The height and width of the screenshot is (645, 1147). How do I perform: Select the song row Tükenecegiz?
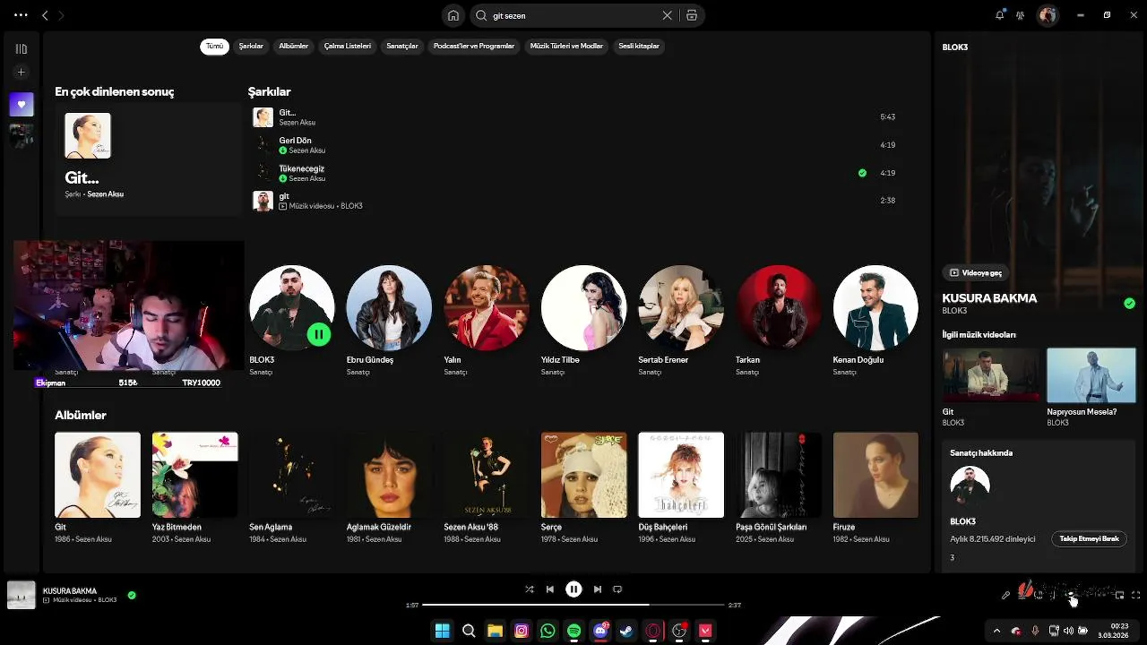click(x=573, y=173)
